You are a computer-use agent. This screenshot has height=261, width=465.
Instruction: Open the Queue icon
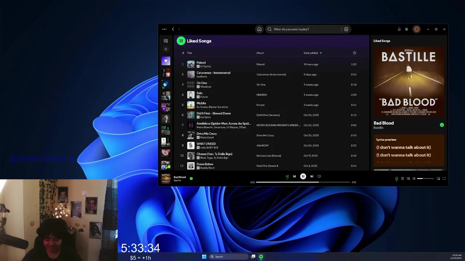click(403, 179)
